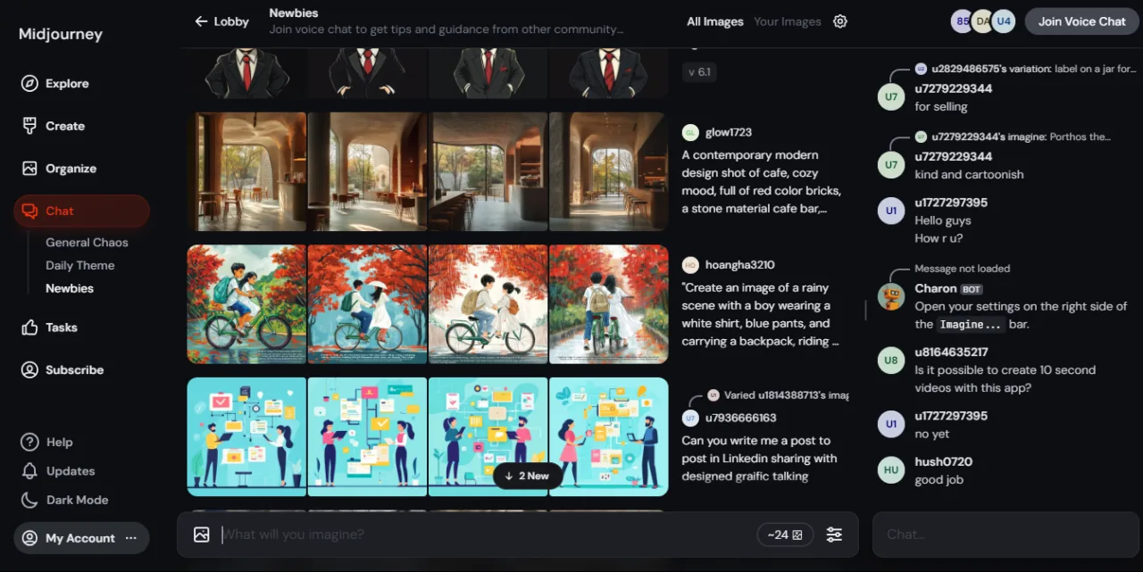The image size is (1143, 572).
Task: Focus the Chat message input field
Action: coord(1005,535)
